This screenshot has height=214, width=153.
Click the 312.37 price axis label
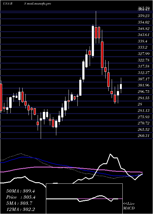point(144,73)
